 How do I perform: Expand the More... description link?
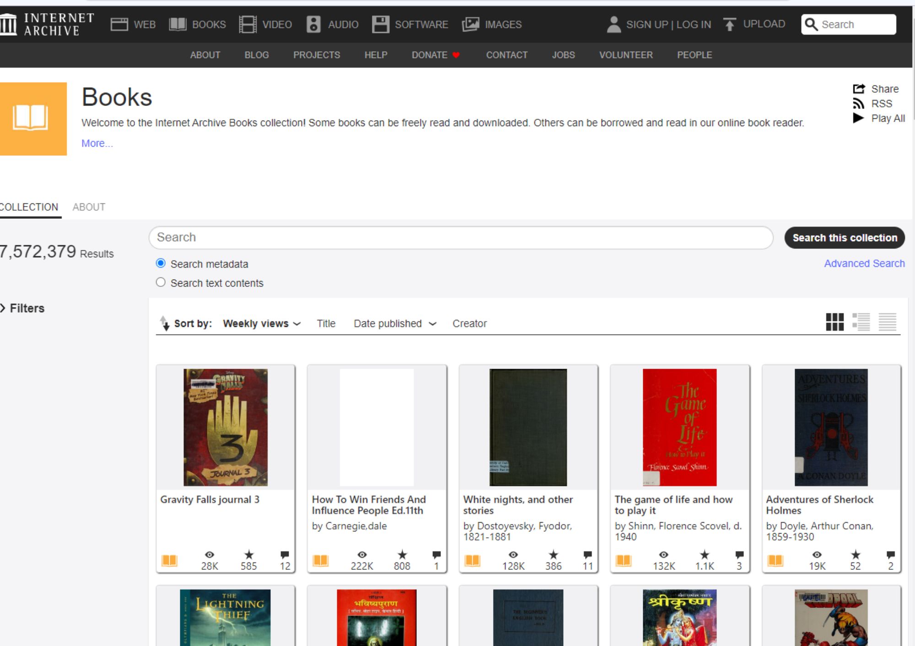tap(97, 143)
